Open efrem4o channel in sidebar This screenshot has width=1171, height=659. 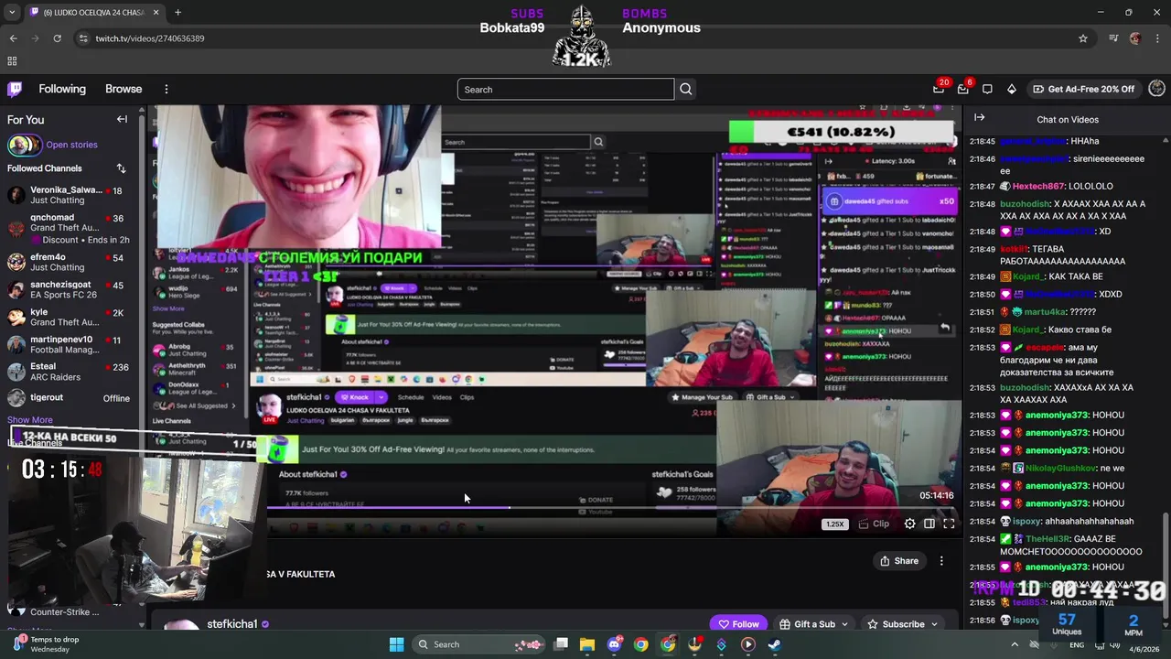(x=71, y=262)
